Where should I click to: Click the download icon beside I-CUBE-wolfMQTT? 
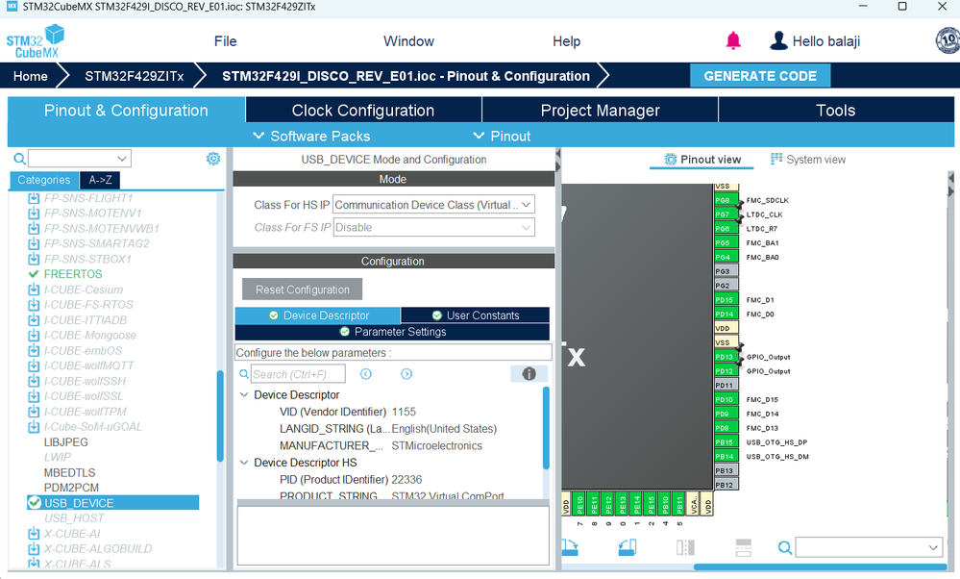click(34, 365)
